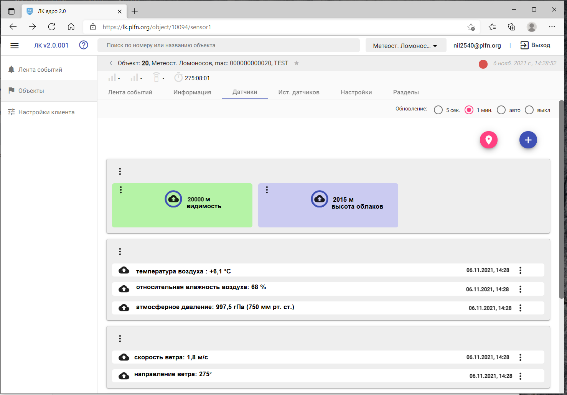This screenshot has width=567, height=395.
Task: Open browser favorites list
Action: (492, 27)
